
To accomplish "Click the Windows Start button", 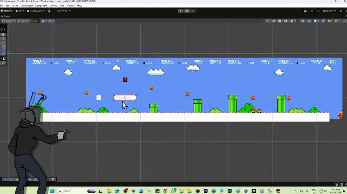I will coord(52,191).
